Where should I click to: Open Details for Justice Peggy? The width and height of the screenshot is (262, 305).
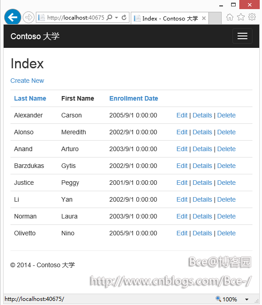pyautogui.click(x=202, y=183)
